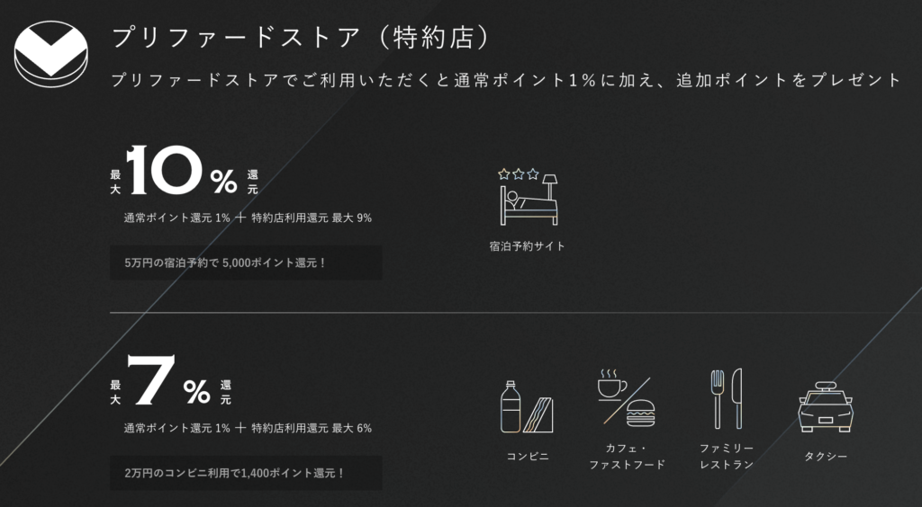Click the fork and knife restaurant icon

coord(726,398)
